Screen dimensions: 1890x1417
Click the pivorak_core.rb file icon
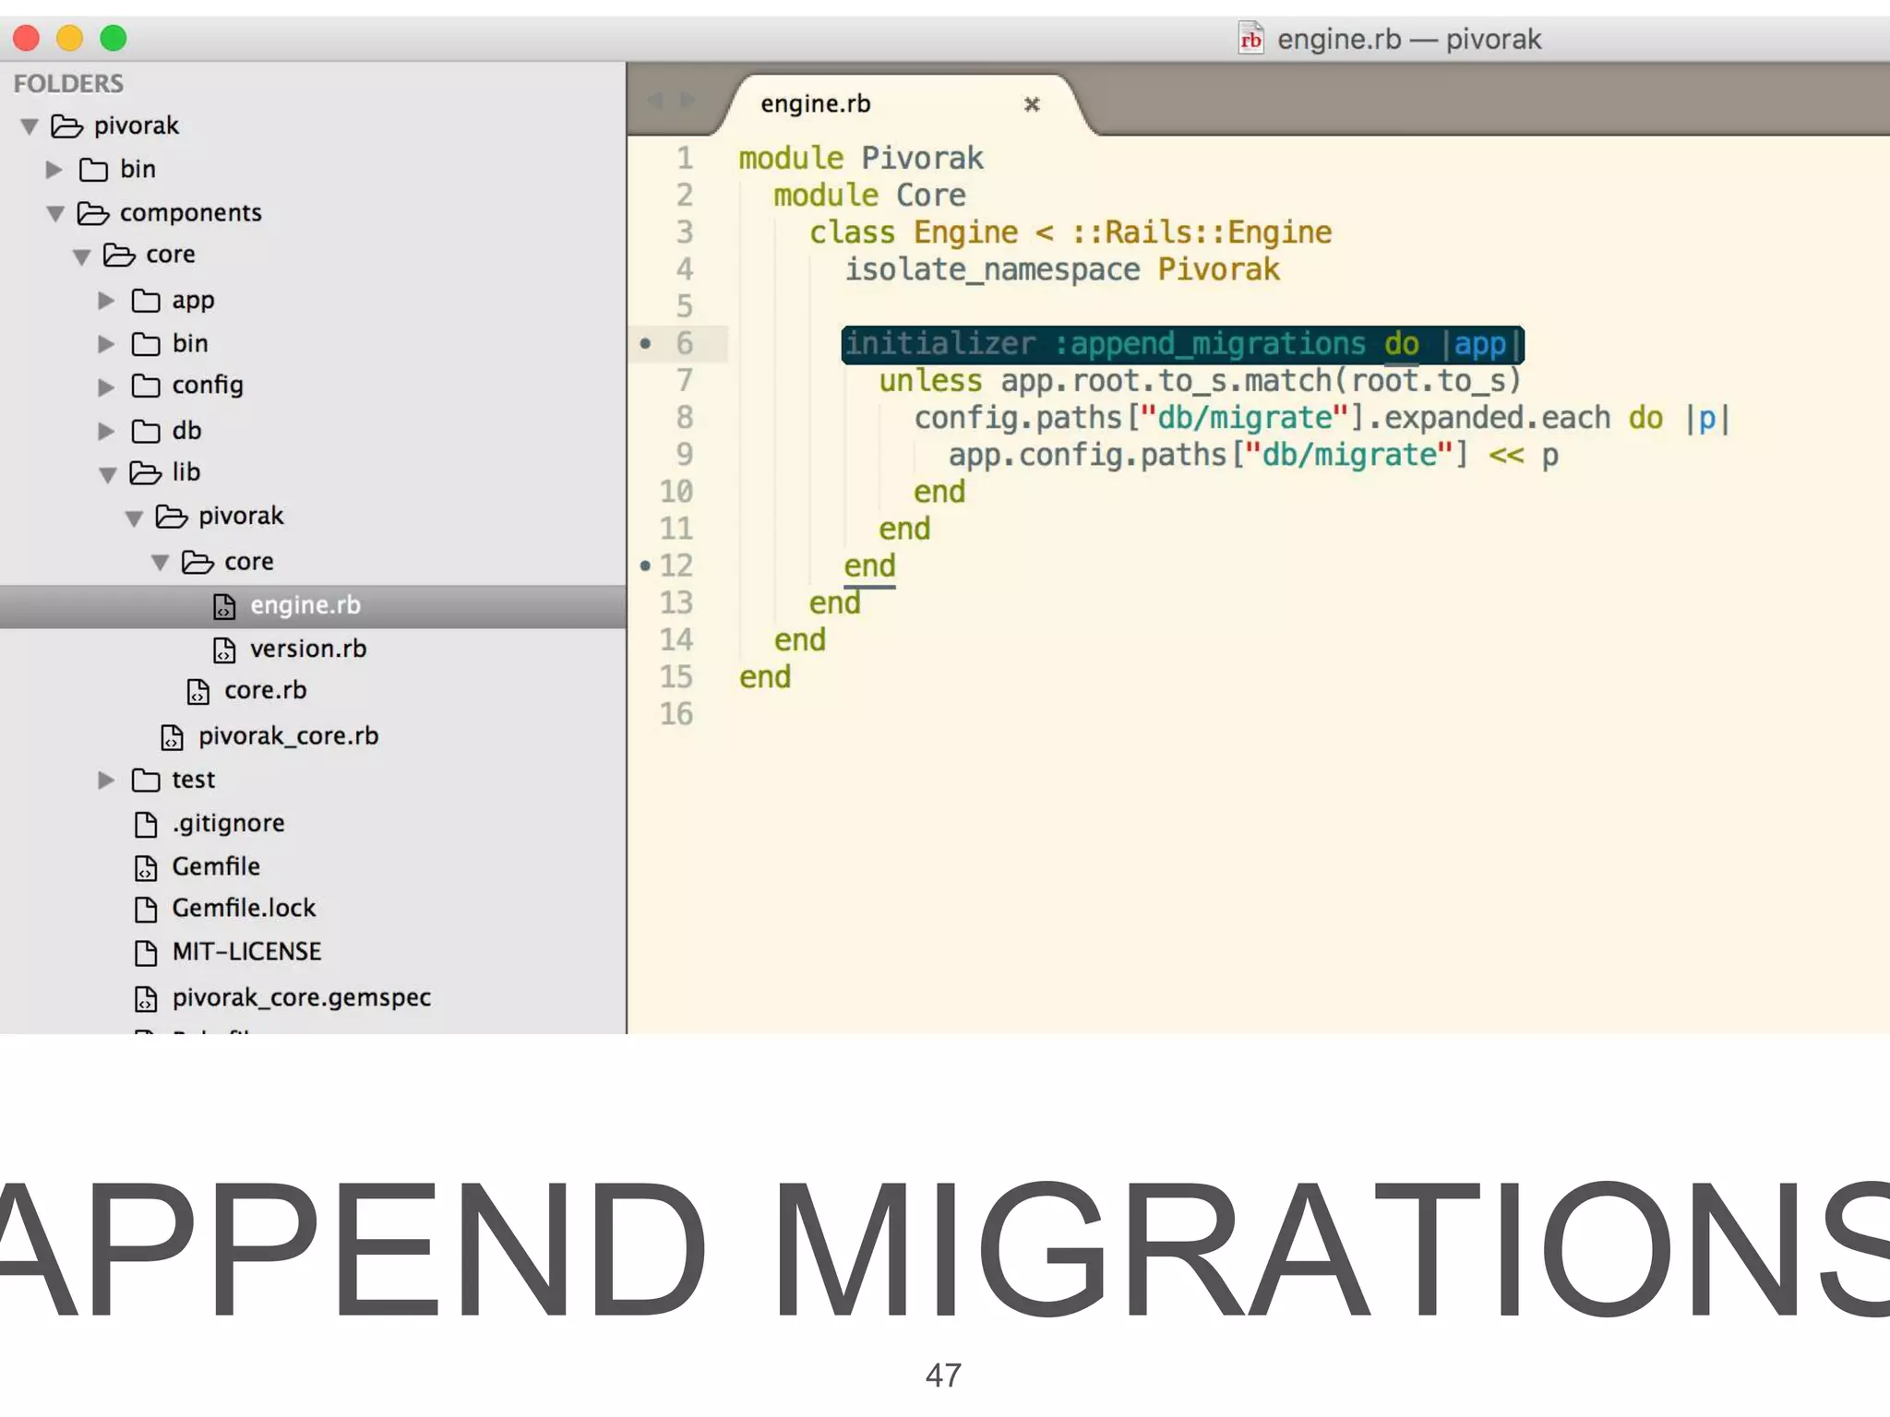pyautogui.click(x=172, y=737)
